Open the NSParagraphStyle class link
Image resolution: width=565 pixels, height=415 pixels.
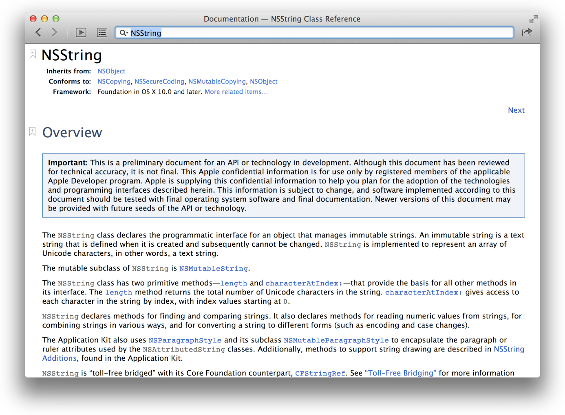click(x=185, y=340)
